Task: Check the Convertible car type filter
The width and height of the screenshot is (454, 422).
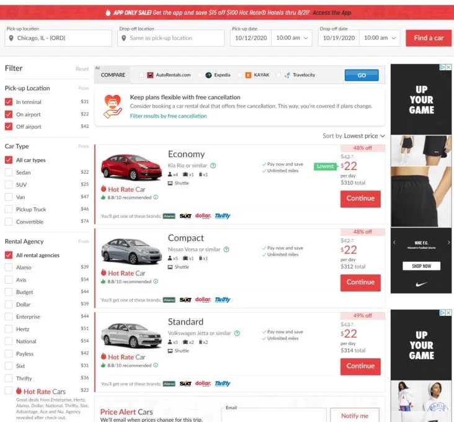Action: coord(9,222)
